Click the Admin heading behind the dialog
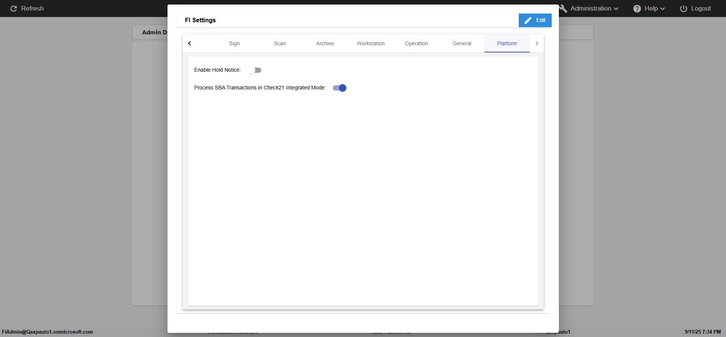Screen dimensions: 726x337 pos(154,32)
